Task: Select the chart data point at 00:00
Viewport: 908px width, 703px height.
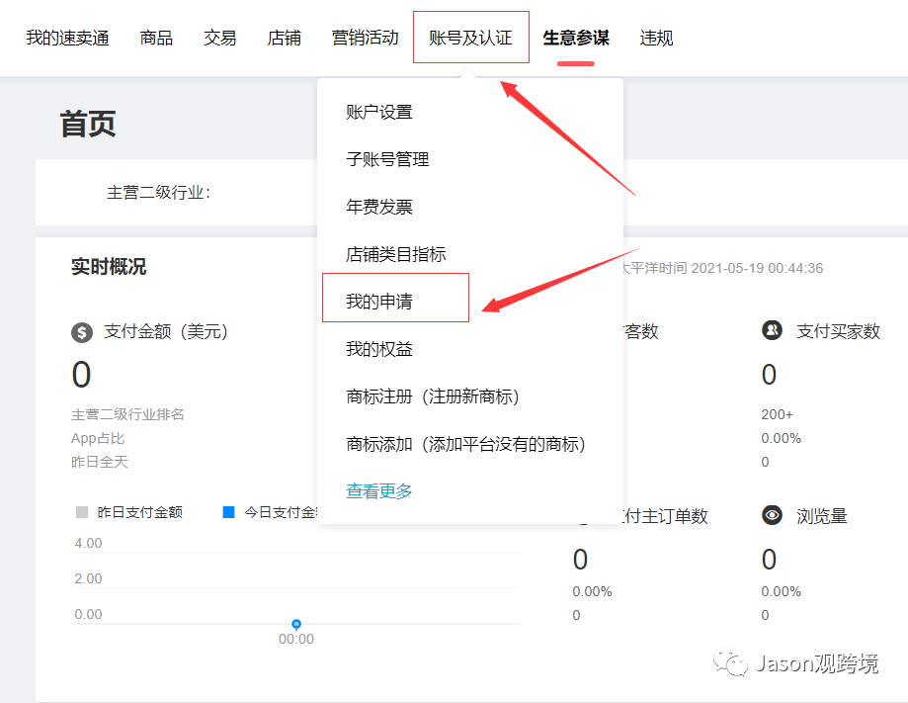Action: click(295, 623)
